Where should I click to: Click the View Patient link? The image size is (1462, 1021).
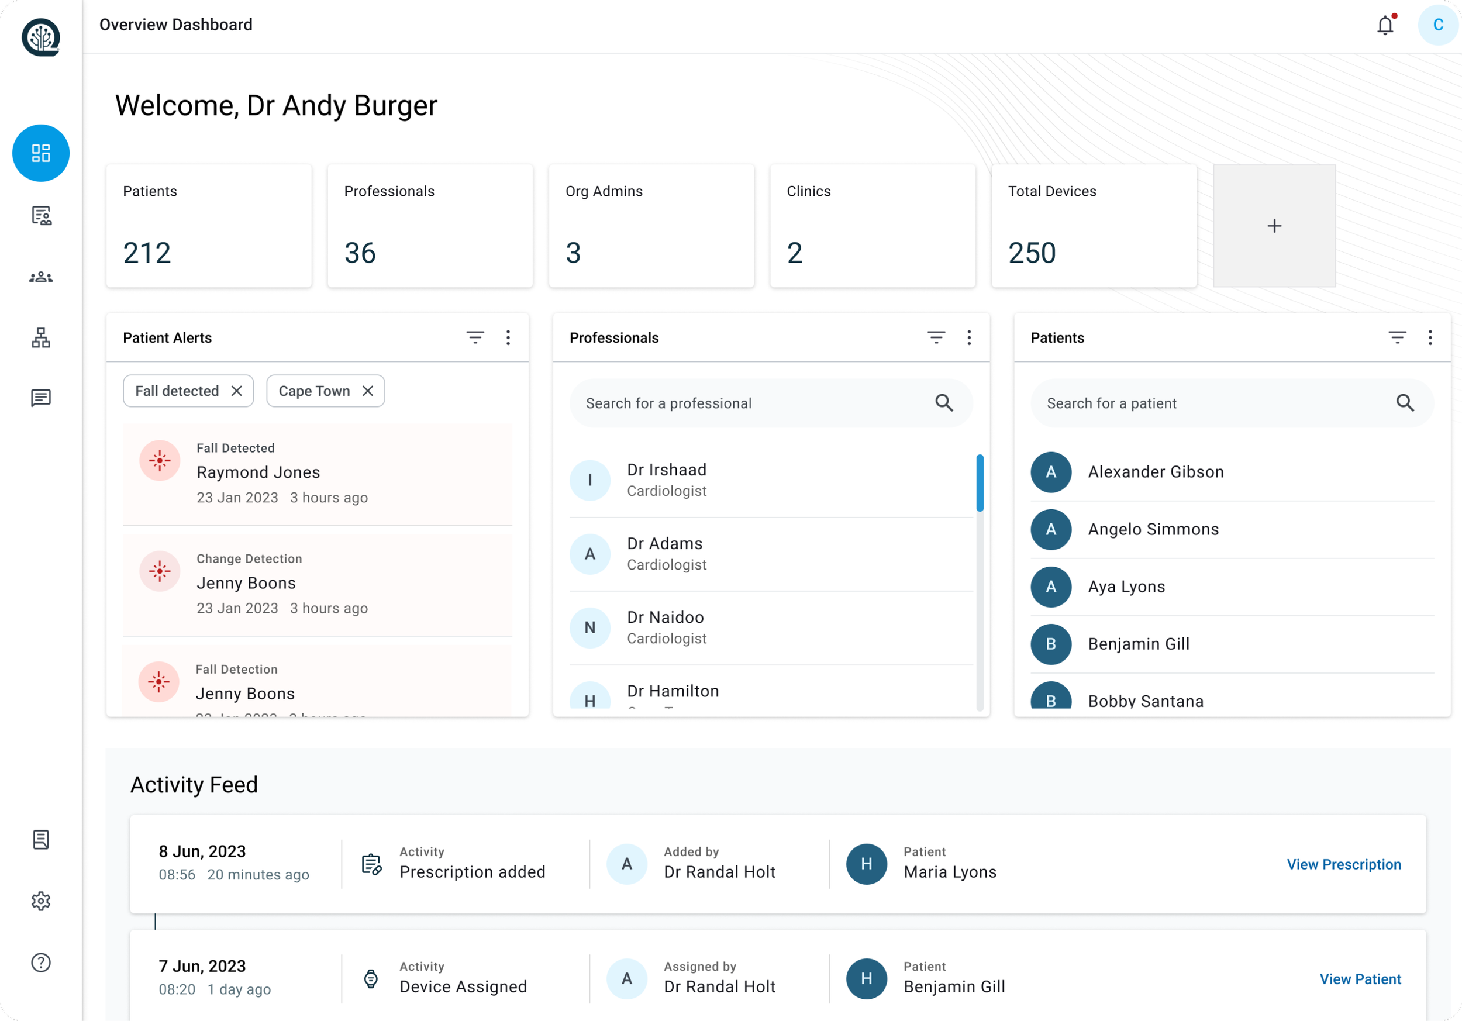[x=1360, y=979]
